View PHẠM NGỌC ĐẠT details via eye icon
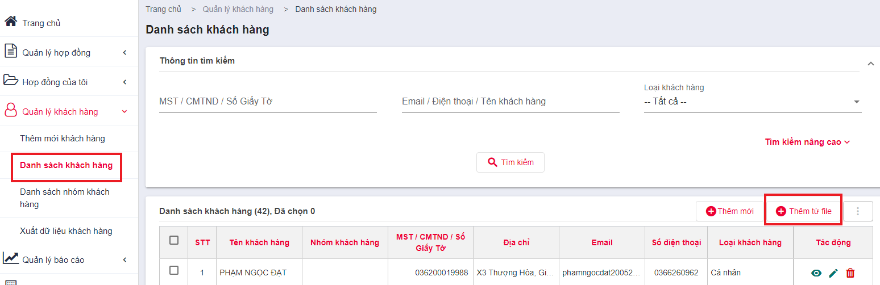This screenshot has width=880, height=285. click(816, 273)
